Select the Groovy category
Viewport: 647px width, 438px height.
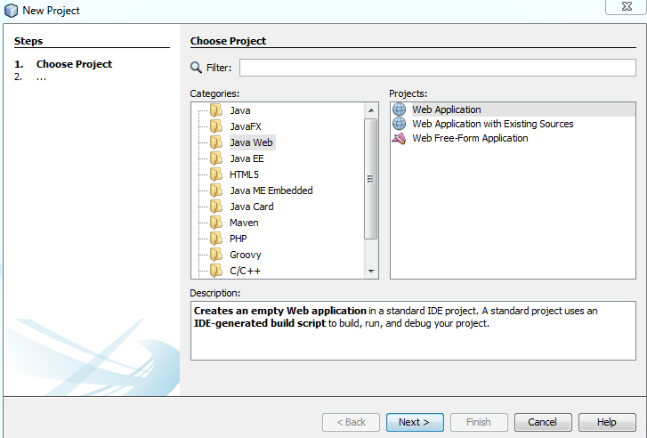pos(245,255)
